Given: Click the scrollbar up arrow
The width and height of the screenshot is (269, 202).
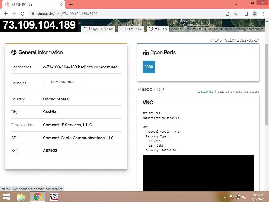Looking at the screenshot, I should (x=267, y=21).
